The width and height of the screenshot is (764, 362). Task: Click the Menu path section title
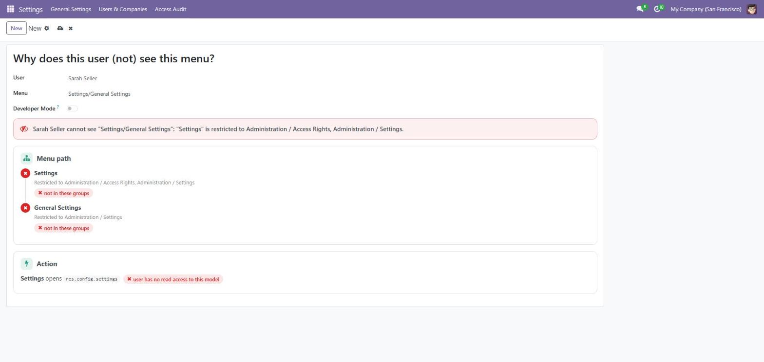coord(54,159)
